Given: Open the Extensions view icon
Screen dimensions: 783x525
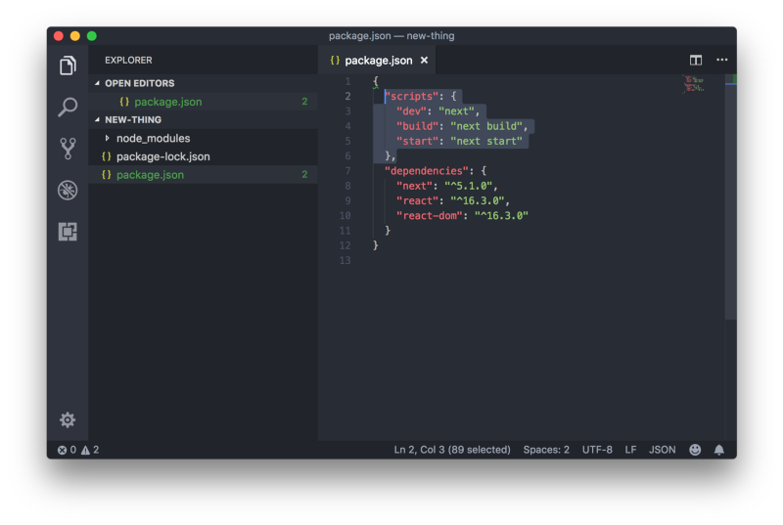Looking at the screenshot, I should click(68, 232).
